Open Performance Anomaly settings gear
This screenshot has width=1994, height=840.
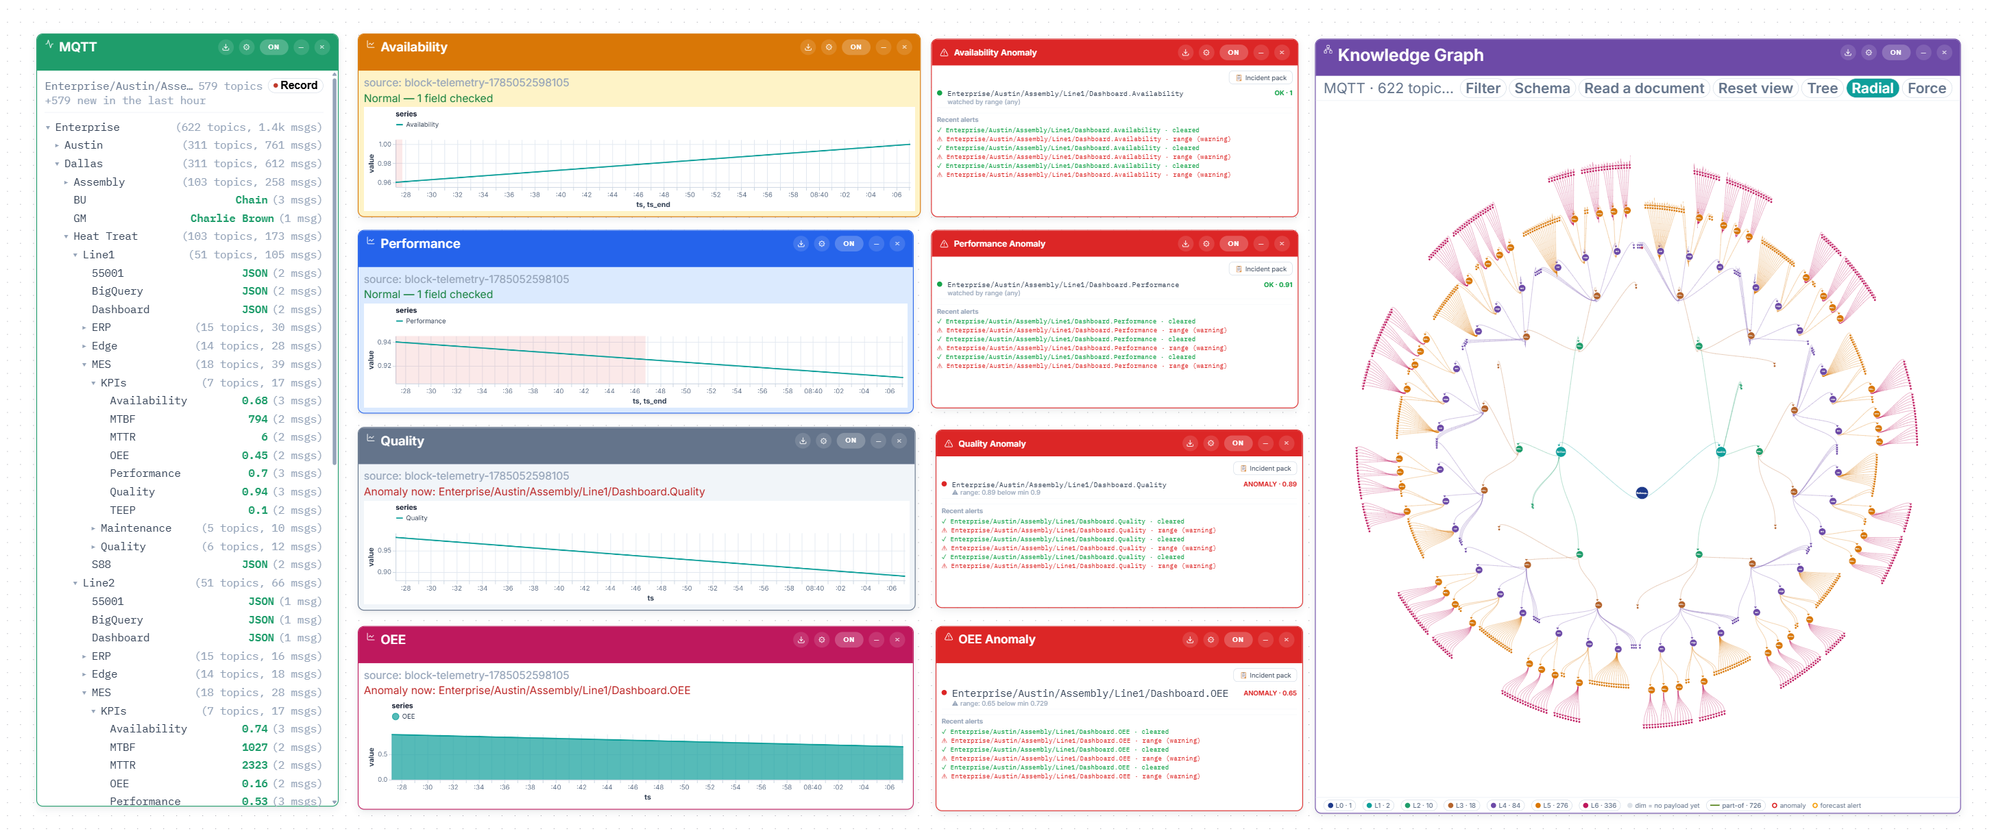(x=1206, y=244)
